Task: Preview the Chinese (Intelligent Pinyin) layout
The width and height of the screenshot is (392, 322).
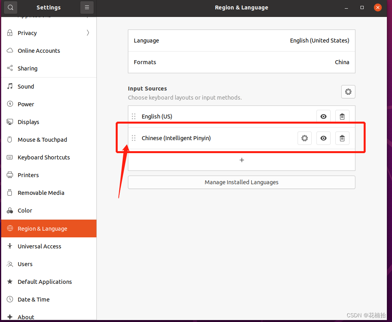Action: pyautogui.click(x=323, y=138)
